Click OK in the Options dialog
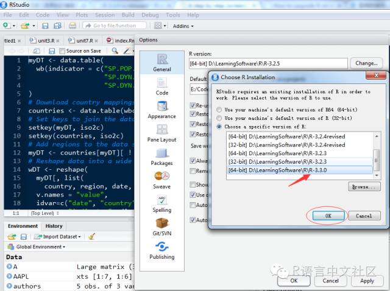The image size is (390, 291). (x=294, y=281)
